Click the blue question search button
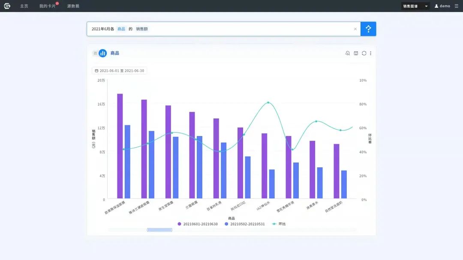This screenshot has width=463, height=260. 368,29
